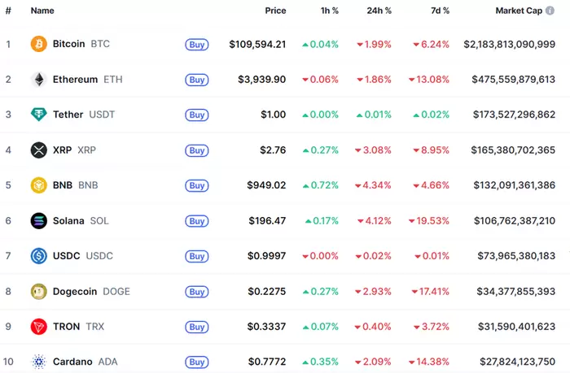
Task: Sort the table by Price column header
Action: [x=275, y=11]
